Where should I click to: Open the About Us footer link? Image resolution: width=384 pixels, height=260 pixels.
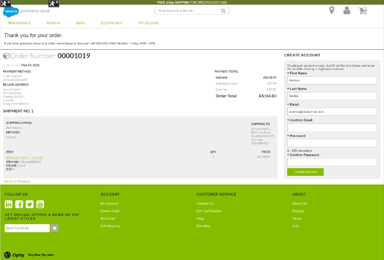(x=300, y=204)
